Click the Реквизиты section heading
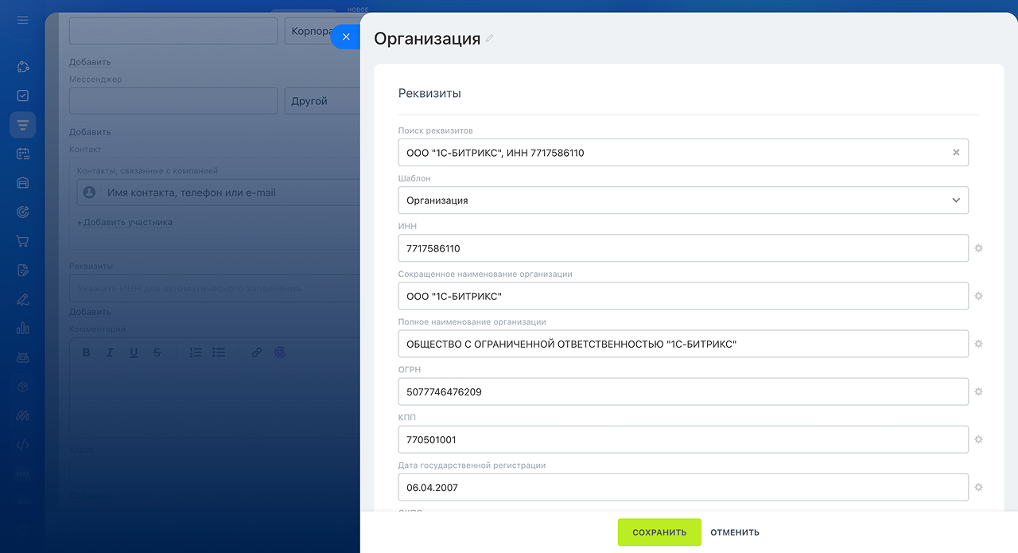This screenshot has height=553, width=1018. coord(429,93)
